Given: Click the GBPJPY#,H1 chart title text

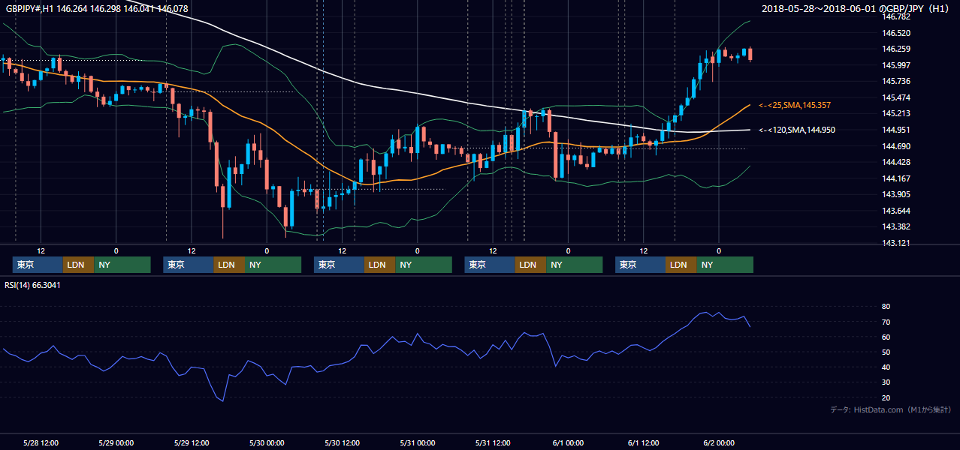Looking at the screenshot, I should pyautogui.click(x=97, y=9).
